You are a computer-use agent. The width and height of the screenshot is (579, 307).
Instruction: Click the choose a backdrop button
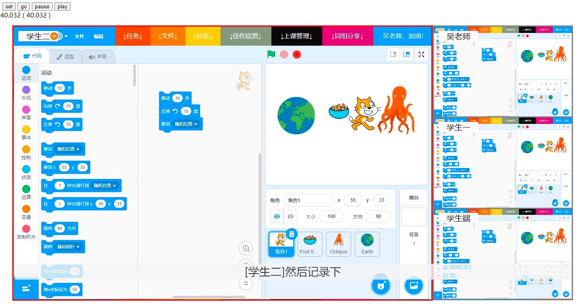[x=414, y=285]
